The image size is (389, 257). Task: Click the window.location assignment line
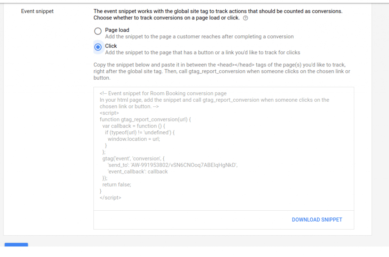pyautogui.click(x=135, y=139)
